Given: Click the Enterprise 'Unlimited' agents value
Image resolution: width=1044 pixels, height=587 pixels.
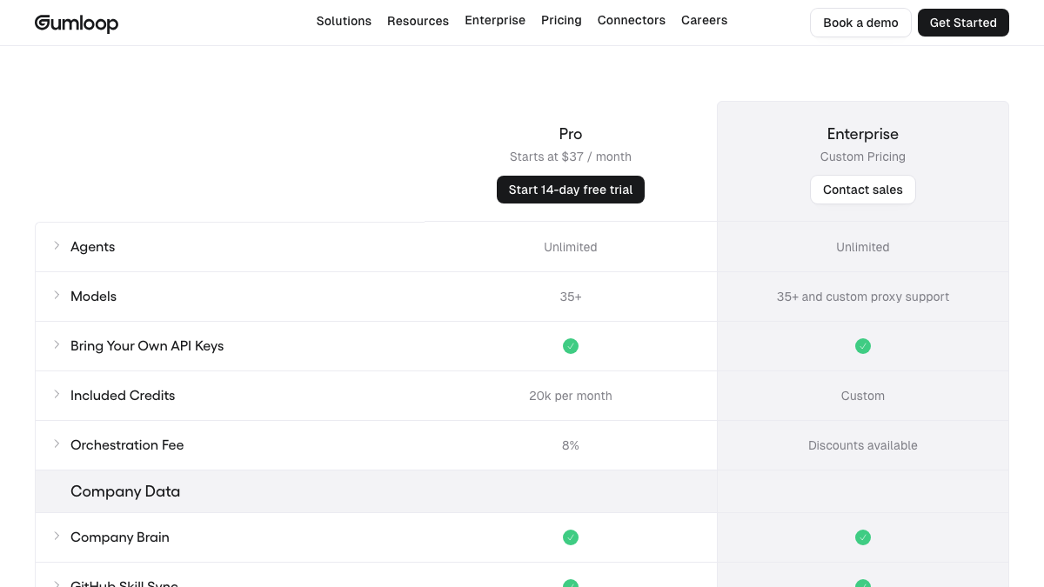Looking at the screenshot, I should click(x=863, y=247).
